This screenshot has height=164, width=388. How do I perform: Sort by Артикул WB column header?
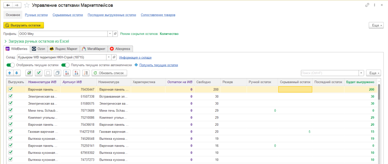tap(78, 82)
